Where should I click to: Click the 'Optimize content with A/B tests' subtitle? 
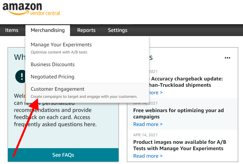59,52
